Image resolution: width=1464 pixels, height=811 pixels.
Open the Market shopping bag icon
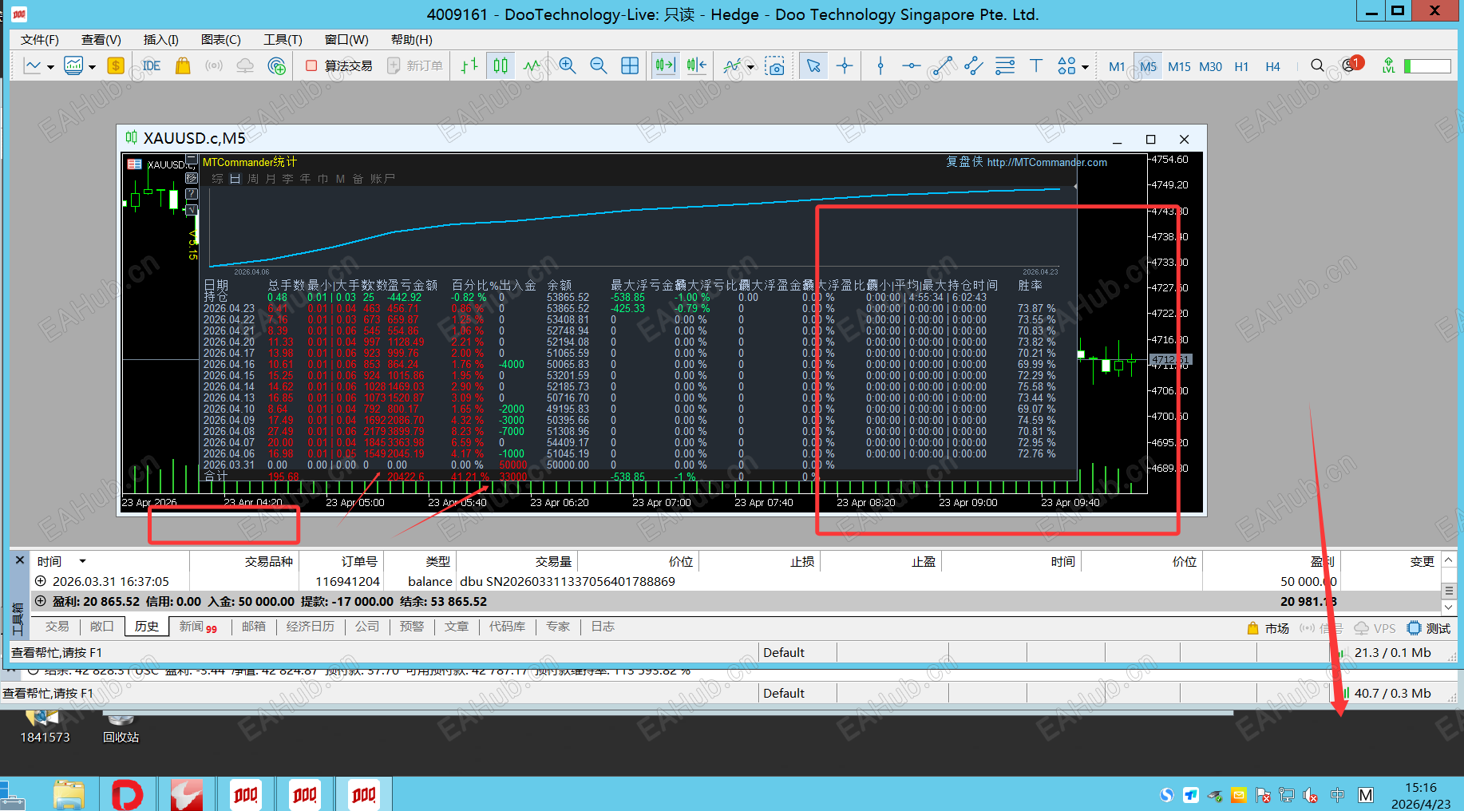click(x=183, y=66)
